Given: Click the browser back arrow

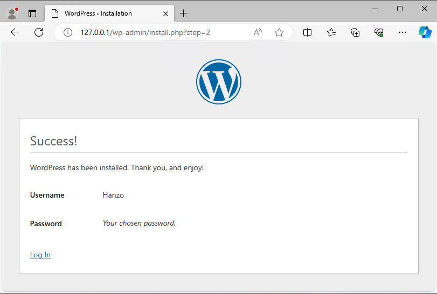Looking at the screenshot, I should coord(15,32).
